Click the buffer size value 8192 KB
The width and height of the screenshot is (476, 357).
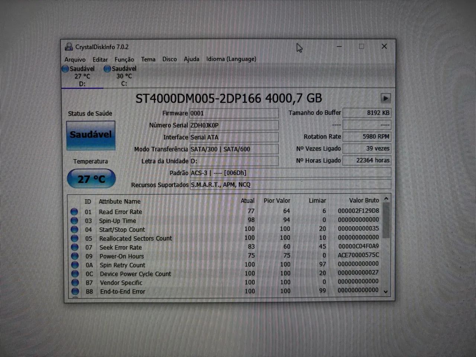[x=367, y=113]
